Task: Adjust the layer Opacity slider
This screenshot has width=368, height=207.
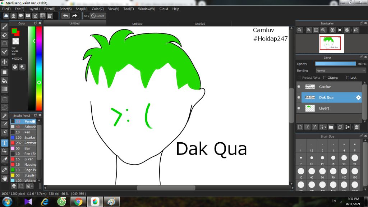Action: click(335, 64)
